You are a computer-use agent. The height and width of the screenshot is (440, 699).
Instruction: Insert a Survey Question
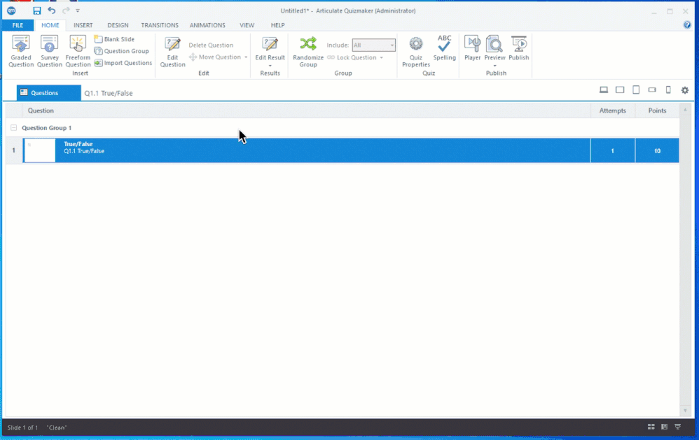(x=50, y=51)
